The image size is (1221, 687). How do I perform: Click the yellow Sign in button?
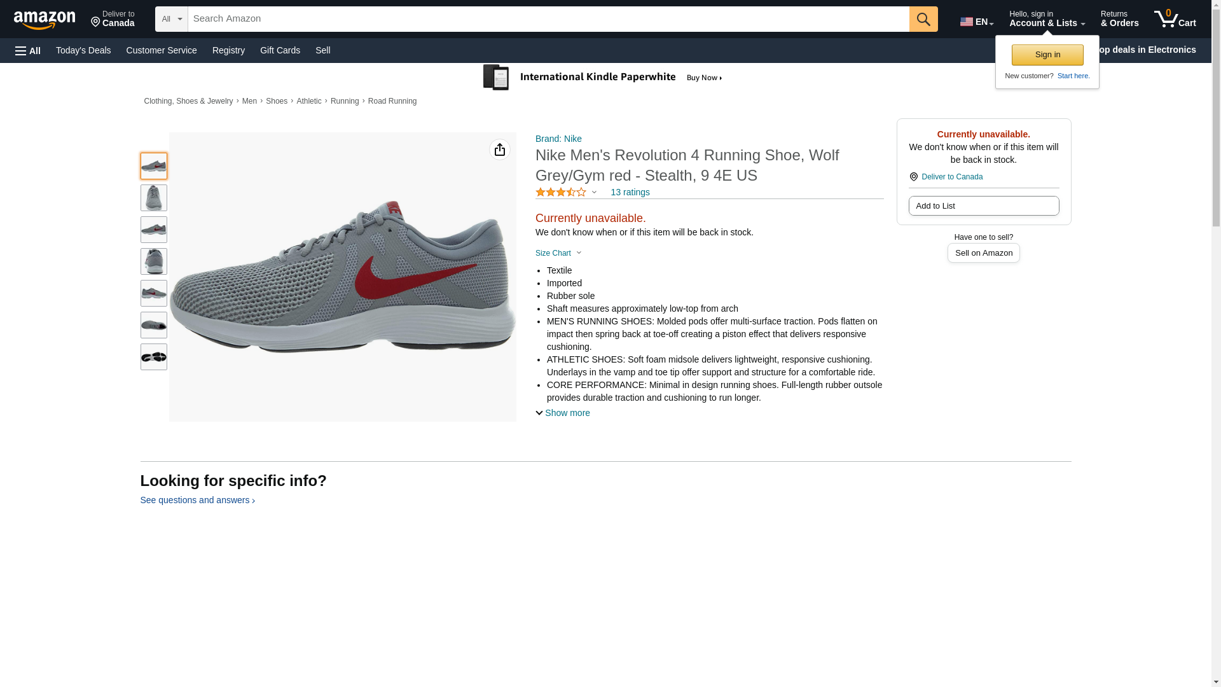[1047, 55]
